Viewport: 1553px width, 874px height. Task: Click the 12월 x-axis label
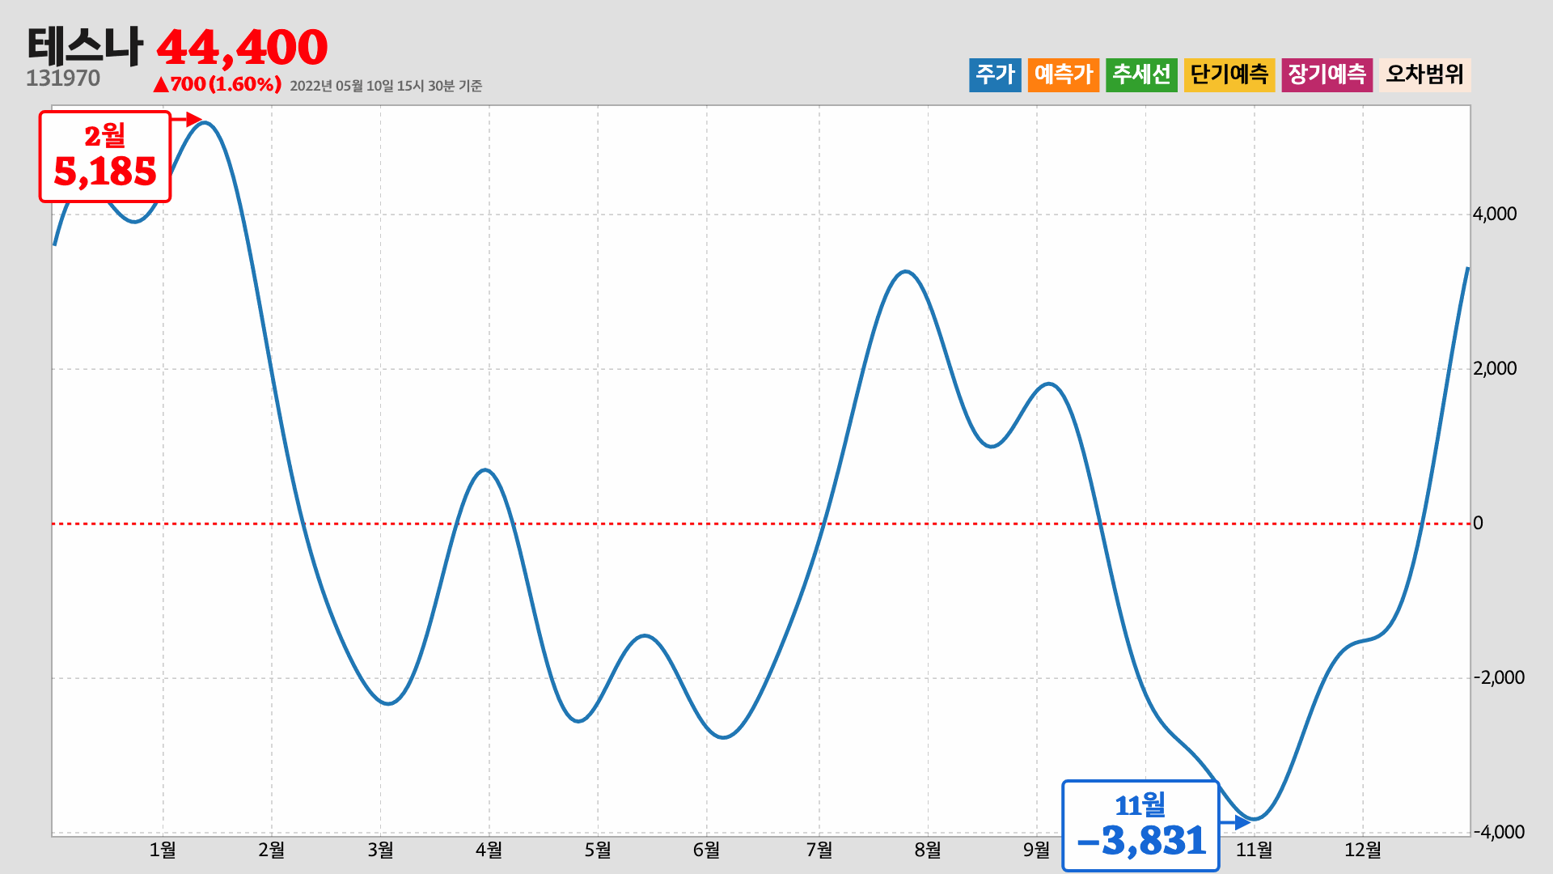pos(1363,850)
